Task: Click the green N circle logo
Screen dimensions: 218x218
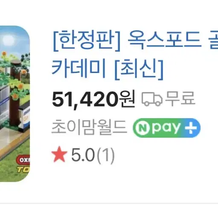Action: (142, 128)
